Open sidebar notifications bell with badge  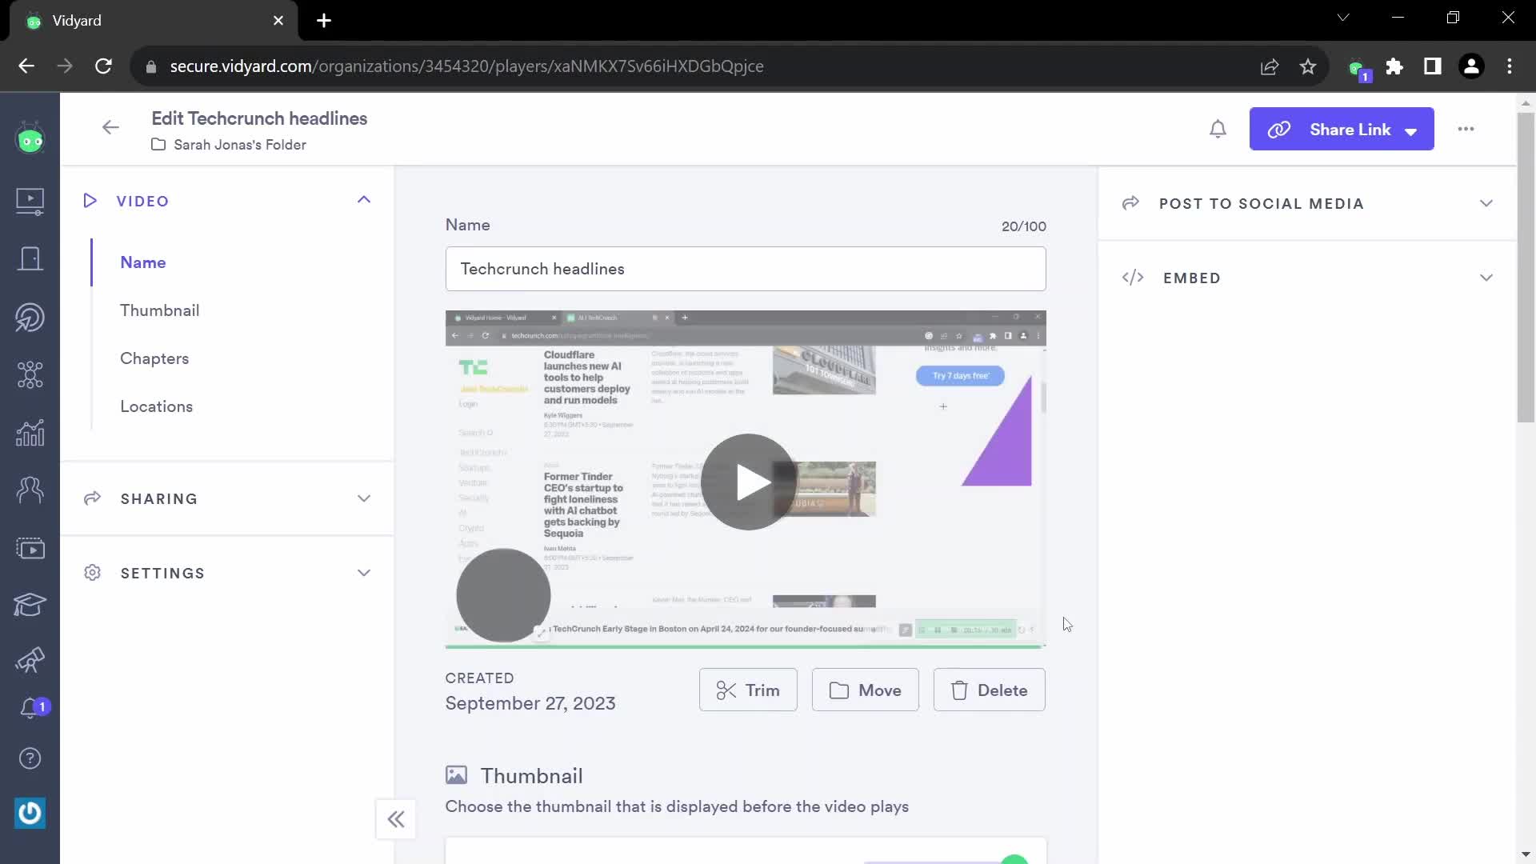point(32,708)
